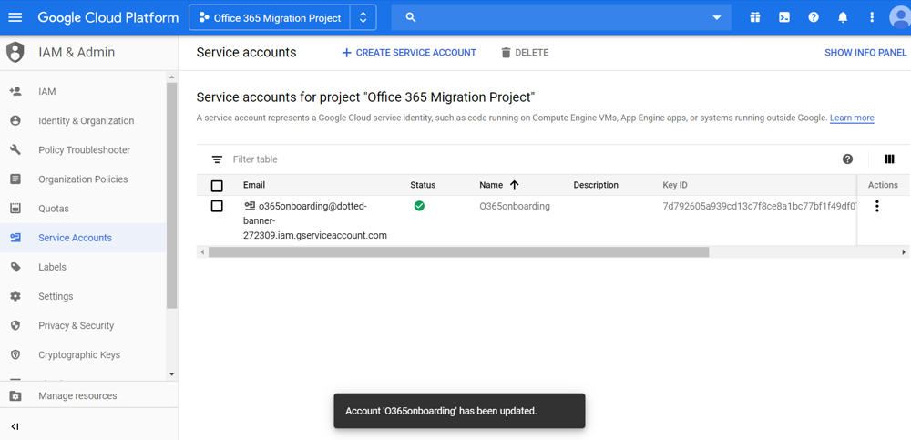Collapse the left navigation panel

tap(15, 426)
